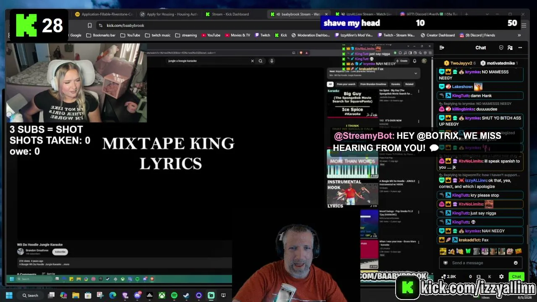Image resolution: width=537 pixels, height=302 pixels.
Task: Open Steam from taskbar
Action: 186,295
